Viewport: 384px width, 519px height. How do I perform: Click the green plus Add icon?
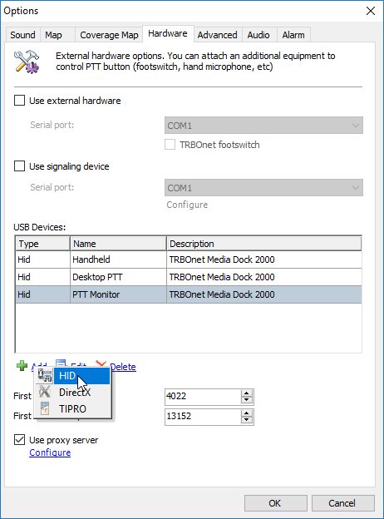[x=22, y=366]
